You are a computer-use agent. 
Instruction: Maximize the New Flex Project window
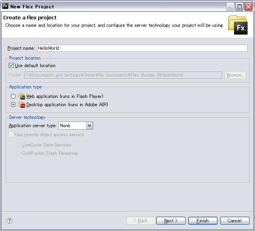(x=239, y=7)
